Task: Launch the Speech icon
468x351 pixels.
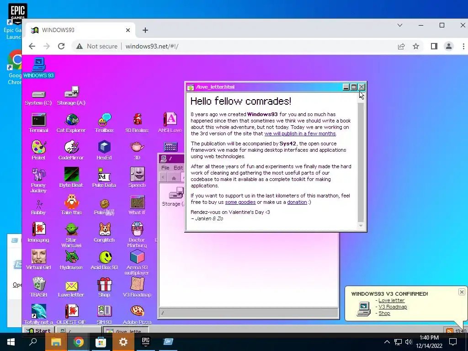Action: [x=137, y=178]
